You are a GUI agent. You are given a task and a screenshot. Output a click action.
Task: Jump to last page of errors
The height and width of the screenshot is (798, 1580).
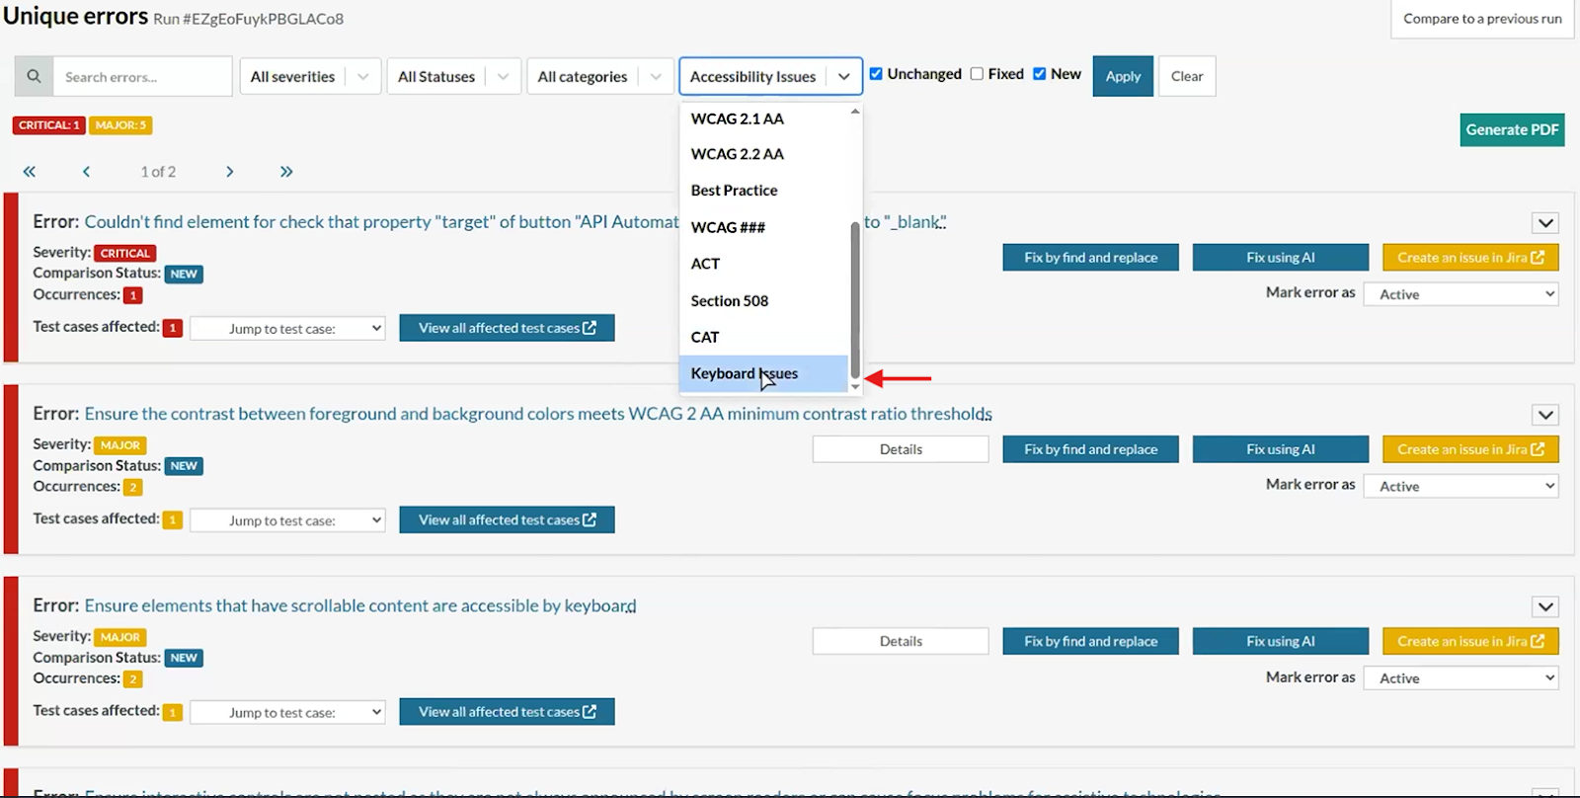[286, 172]
